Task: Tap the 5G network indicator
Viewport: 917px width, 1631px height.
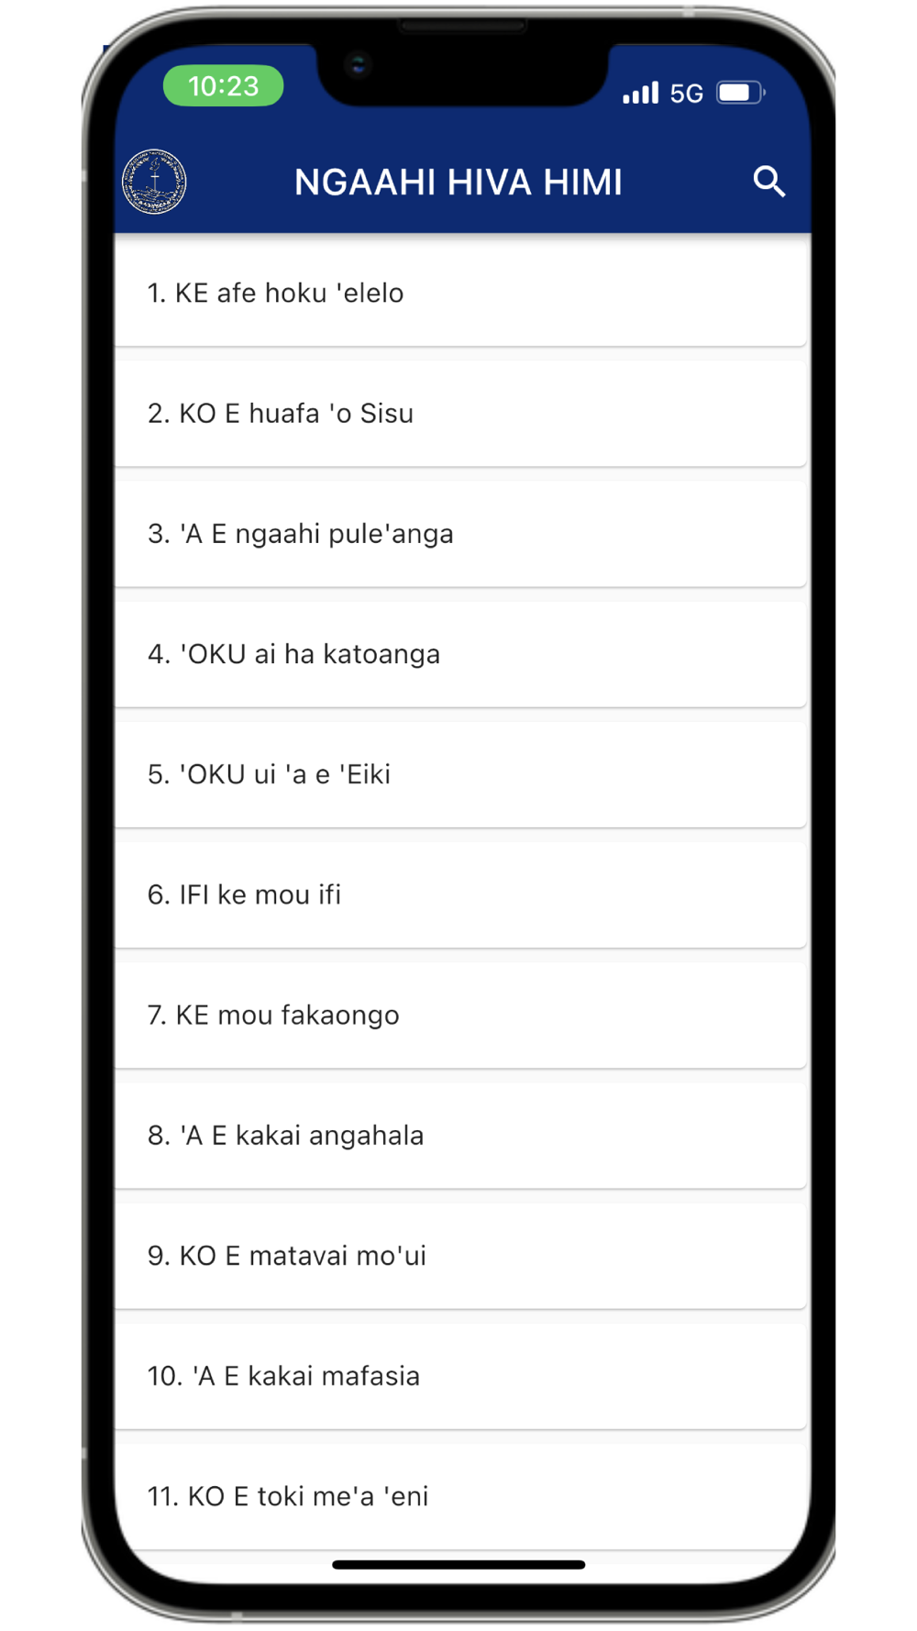Action: point(686,93)
